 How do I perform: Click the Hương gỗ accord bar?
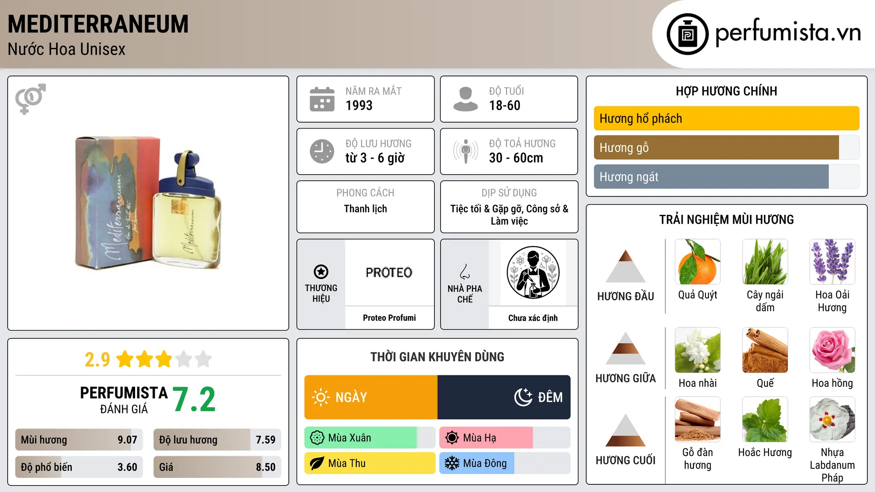click(x=727, y=147)
